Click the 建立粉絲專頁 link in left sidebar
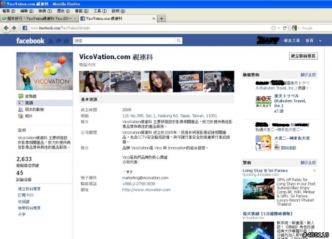This screenshot has height=239, width=332. (x=29, y=189)
